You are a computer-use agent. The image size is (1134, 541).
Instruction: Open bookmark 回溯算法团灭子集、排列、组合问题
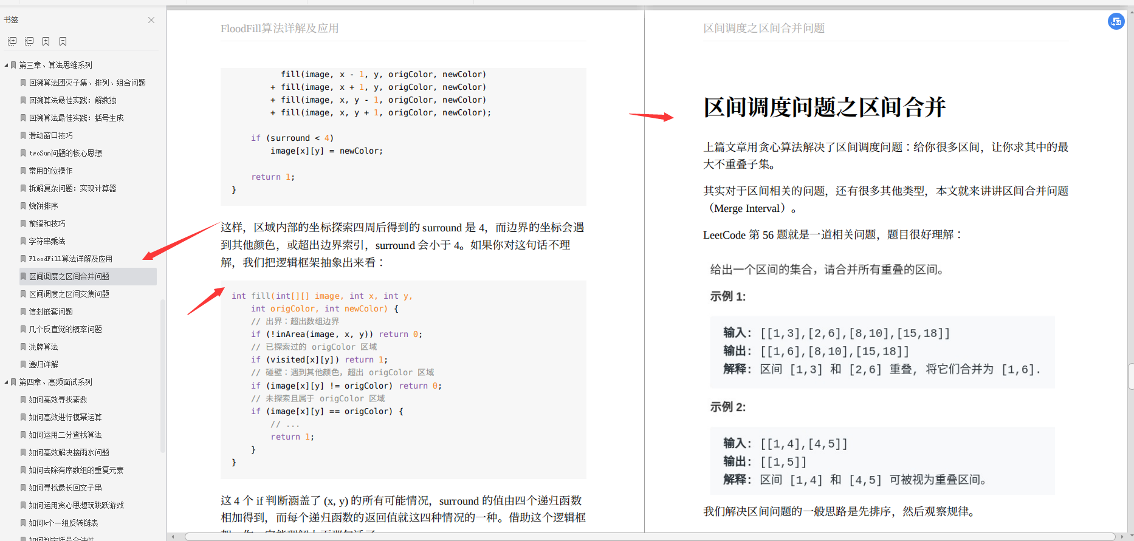pos(88,83)
